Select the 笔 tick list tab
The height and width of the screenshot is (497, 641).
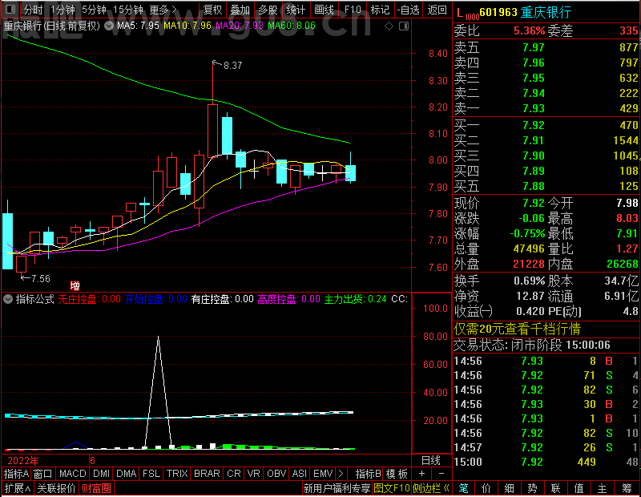pos(464,488)
